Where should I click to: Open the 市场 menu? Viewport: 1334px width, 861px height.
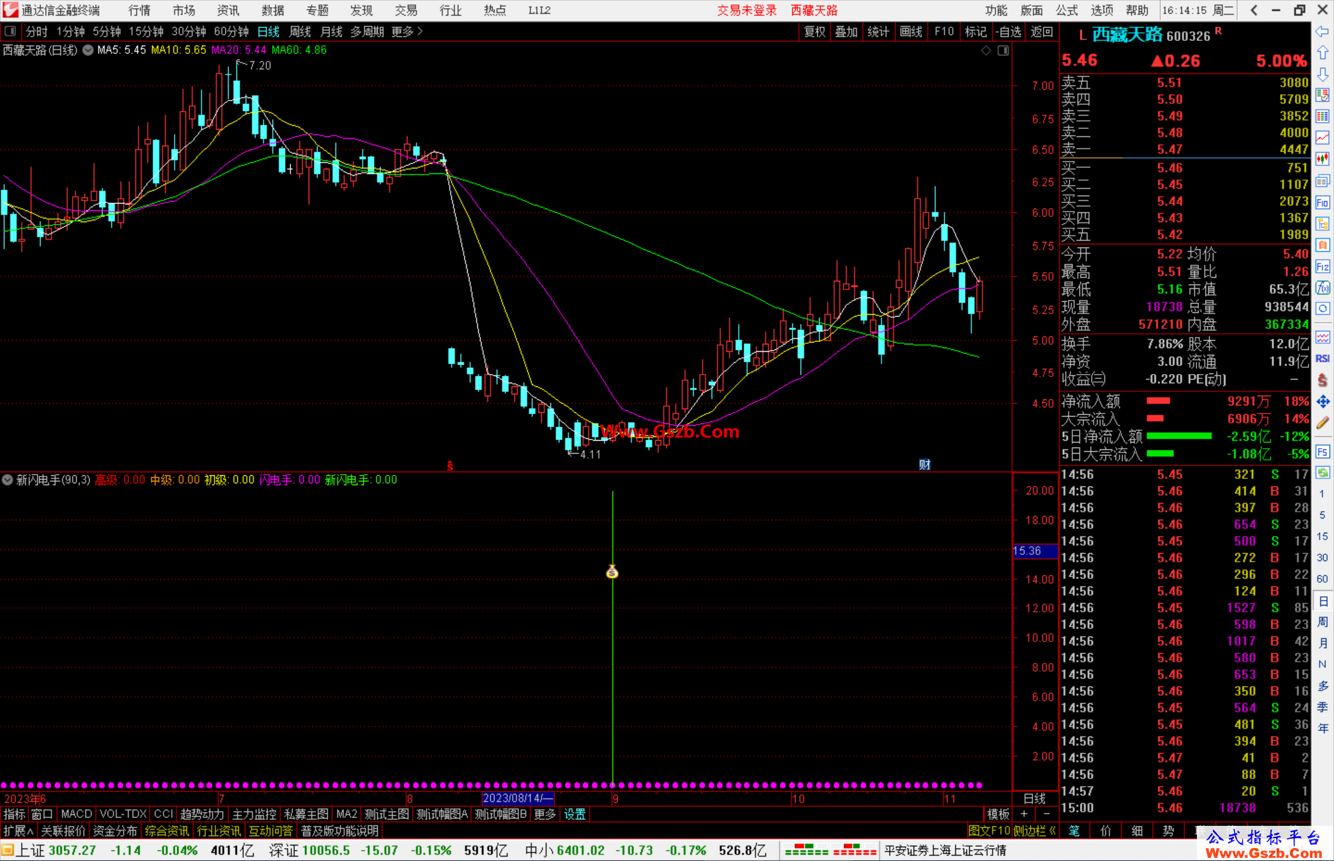click(184, 10)
